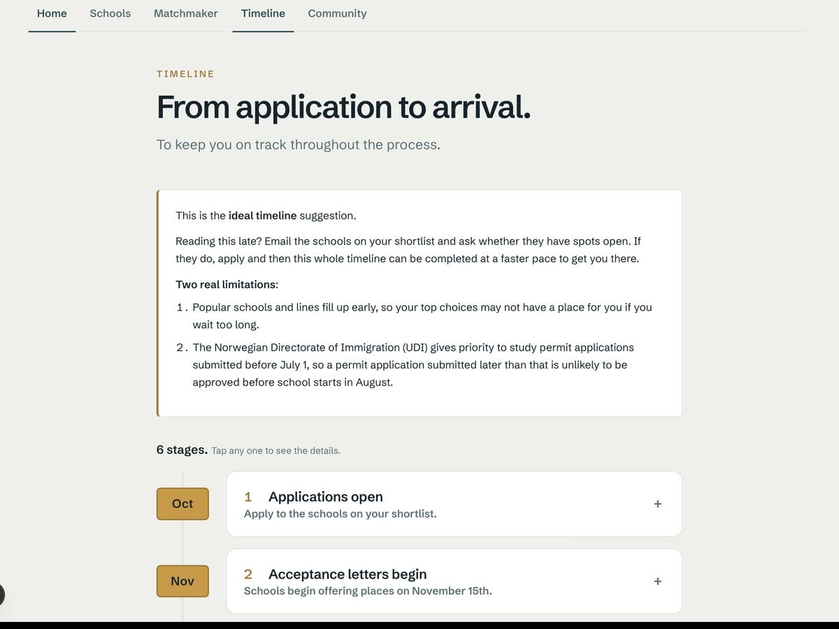Viewport: 839px width, 629px height.
Task: Click the '6 stages.' label
Action: pos(182,450)
